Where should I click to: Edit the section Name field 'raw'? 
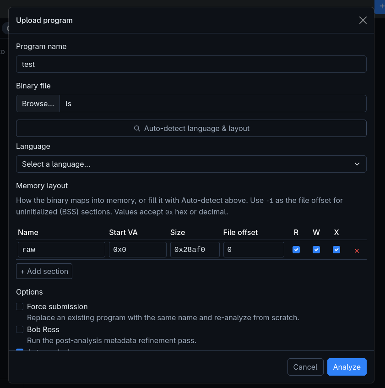[61, 249]
